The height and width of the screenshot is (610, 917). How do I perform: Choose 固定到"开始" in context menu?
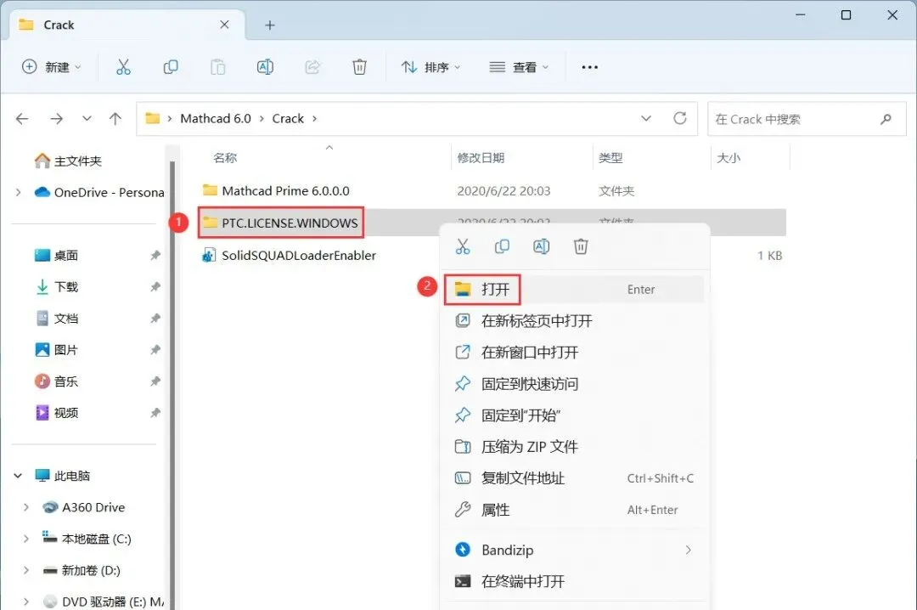coord(574,415)
